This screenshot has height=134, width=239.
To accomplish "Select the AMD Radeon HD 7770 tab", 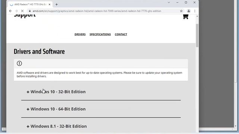I will 30,4.
